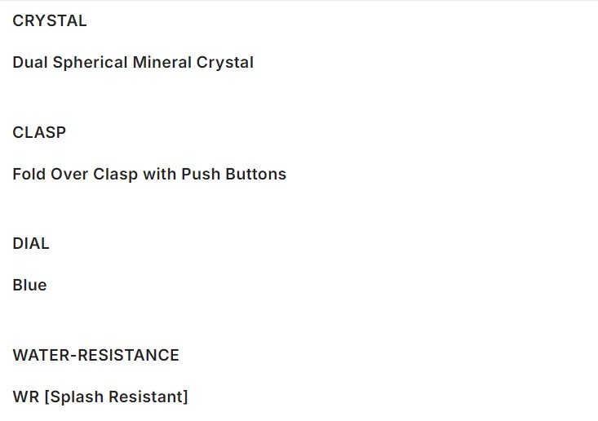
Task: Click the word "Push" in clasp description
Action: 199,175
